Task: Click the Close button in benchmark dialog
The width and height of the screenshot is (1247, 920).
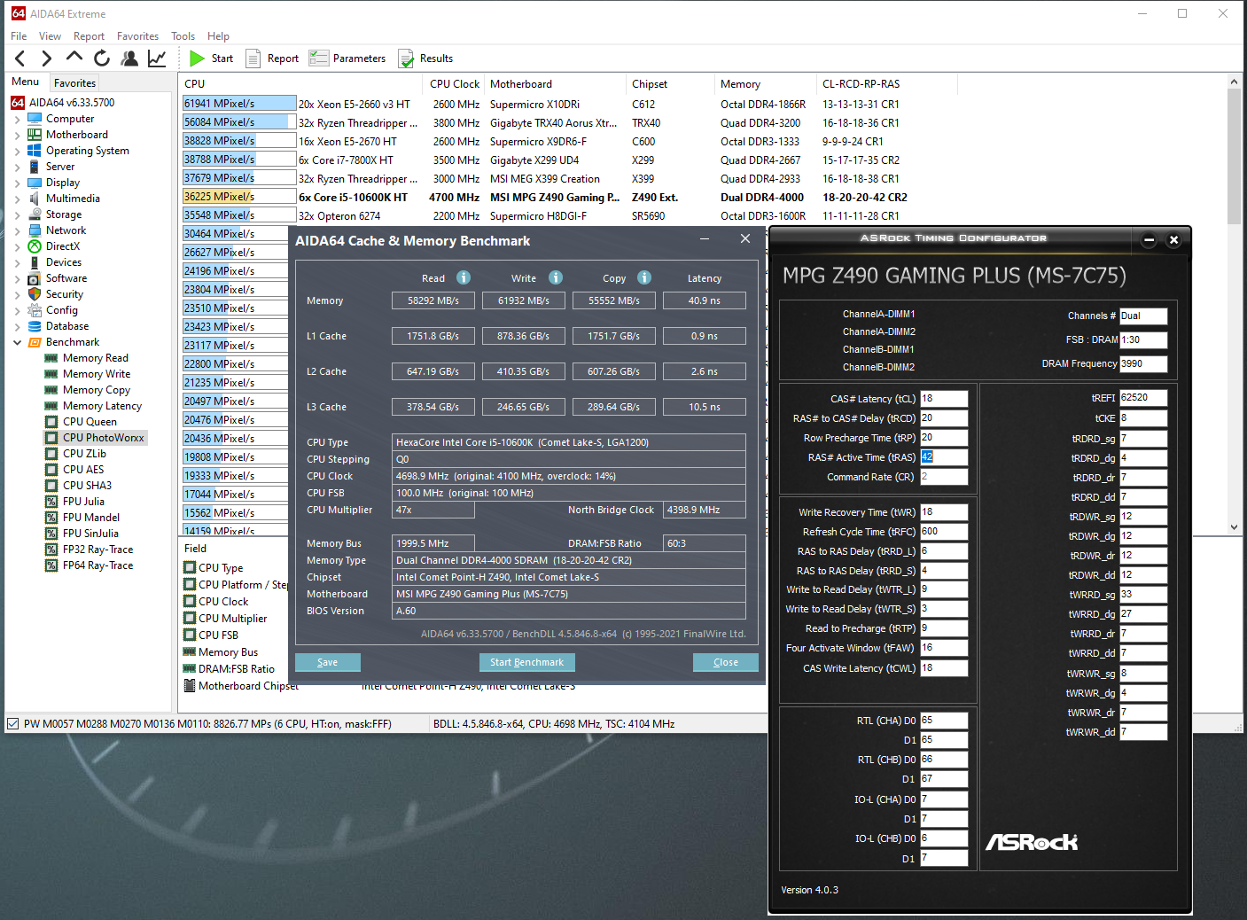Action: point(726,662)
